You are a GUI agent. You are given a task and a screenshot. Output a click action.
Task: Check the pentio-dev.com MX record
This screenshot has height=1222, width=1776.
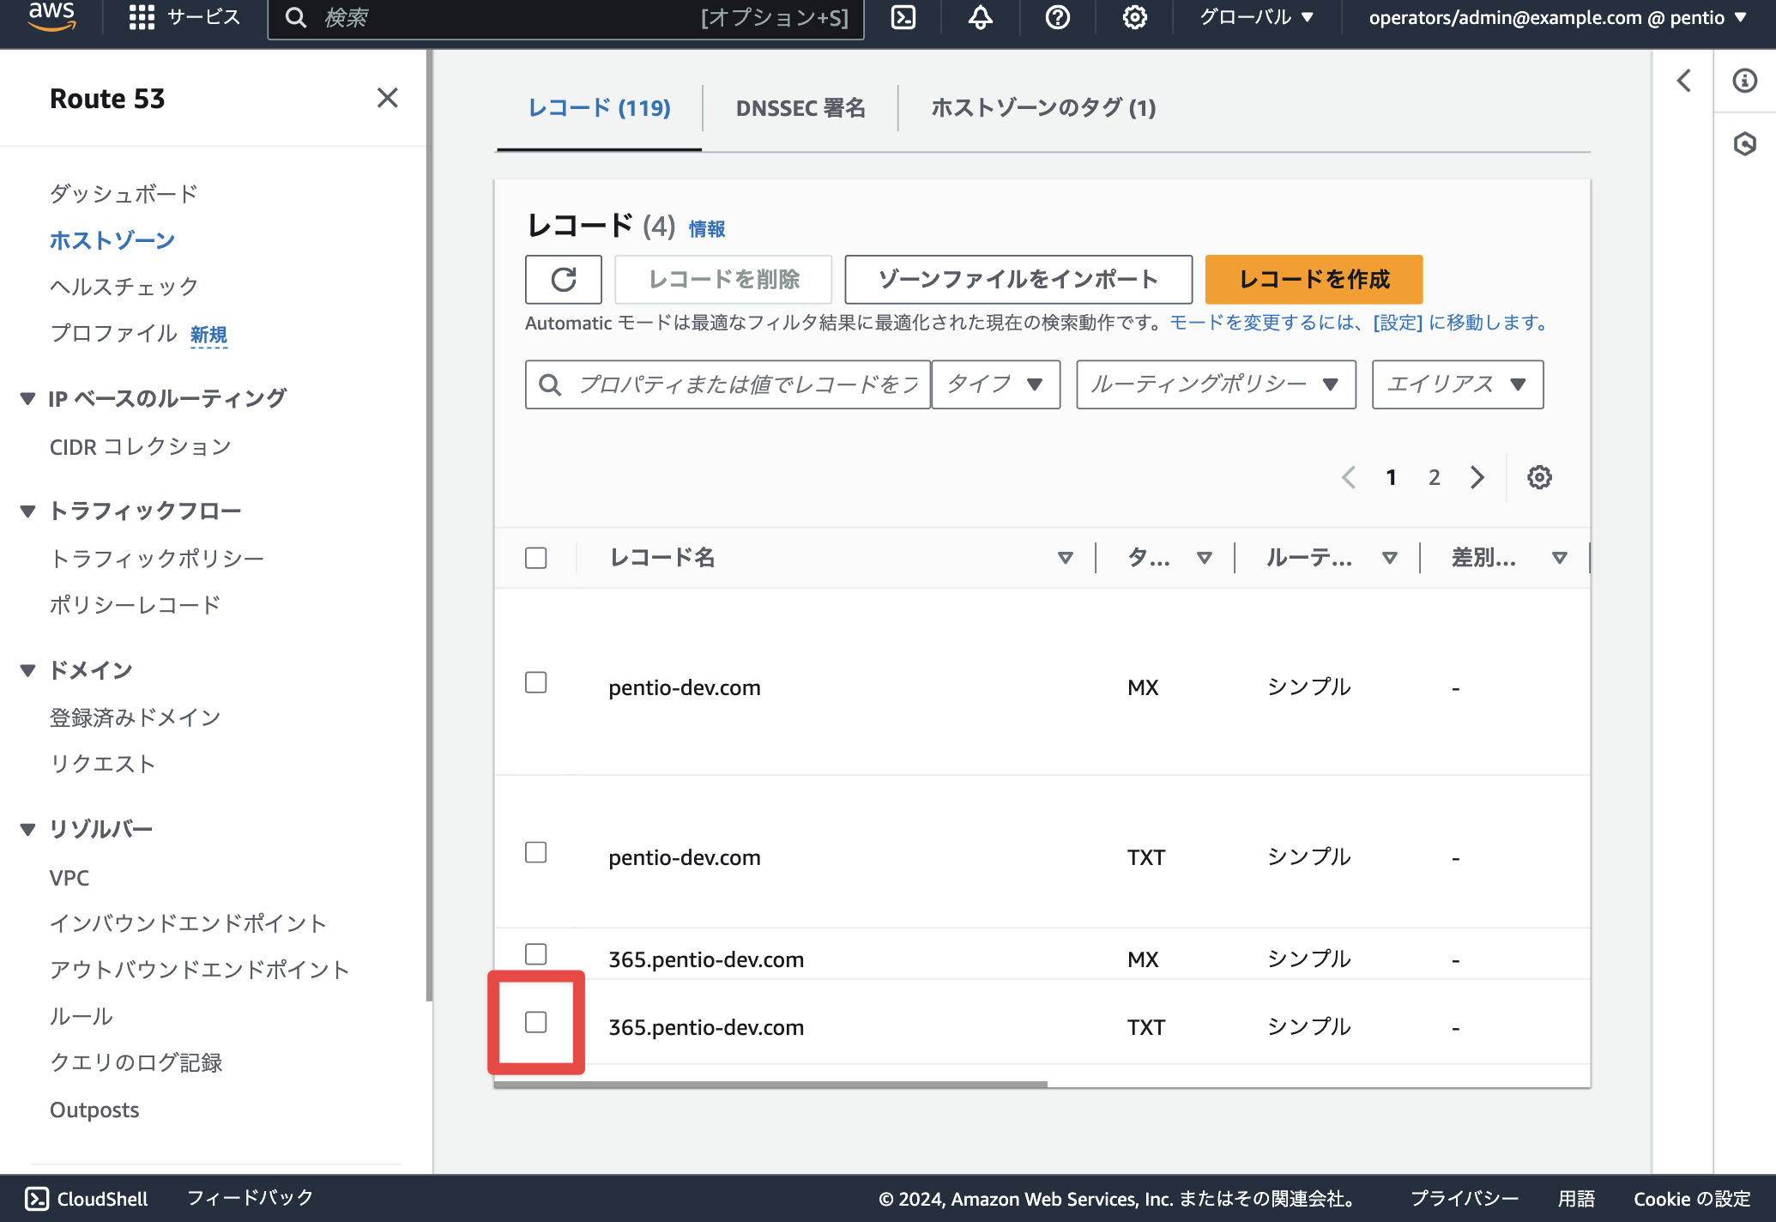[x=536, y=682]
